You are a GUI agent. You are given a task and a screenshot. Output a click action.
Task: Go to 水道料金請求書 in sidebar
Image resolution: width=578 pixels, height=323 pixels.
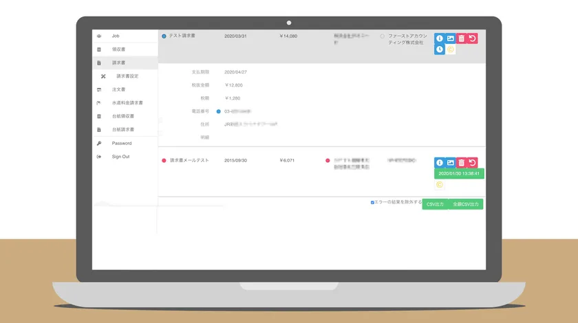click(127, 103)
